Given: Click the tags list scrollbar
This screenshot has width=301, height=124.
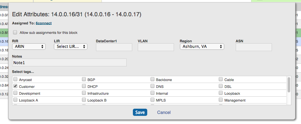Looking at the screenshot, I should coord(289,85).
